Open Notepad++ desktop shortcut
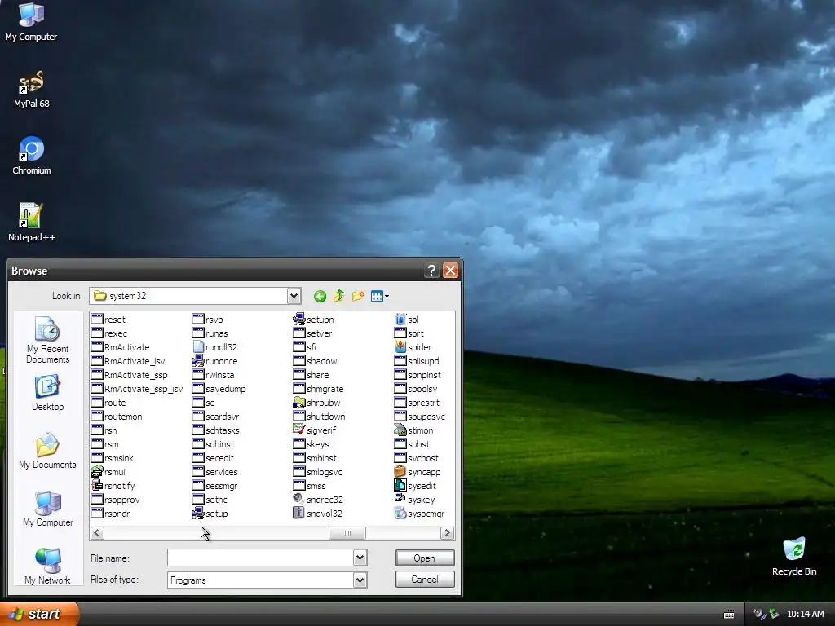Viewport: 835px width, 626px height. (x=31, y=223)
